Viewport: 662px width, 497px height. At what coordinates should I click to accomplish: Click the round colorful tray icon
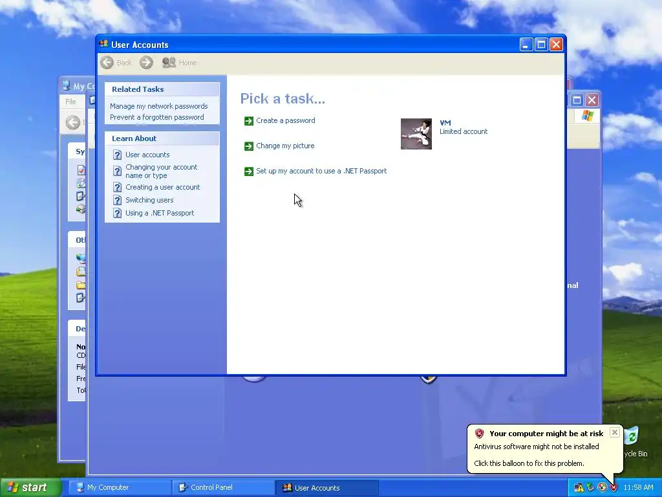(603, 488)
